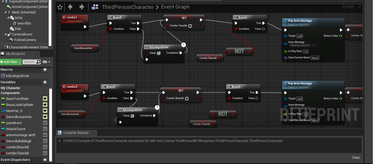Click the magnifier icon in the My Blueprint search box

coord(38,62)
